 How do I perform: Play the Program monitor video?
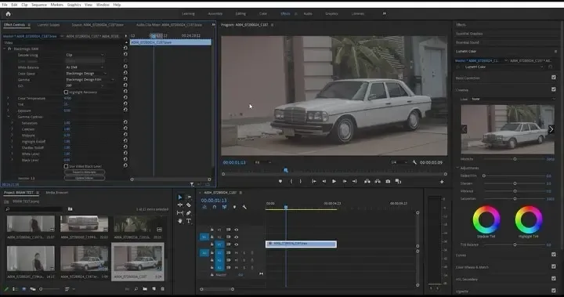point(334,182)
